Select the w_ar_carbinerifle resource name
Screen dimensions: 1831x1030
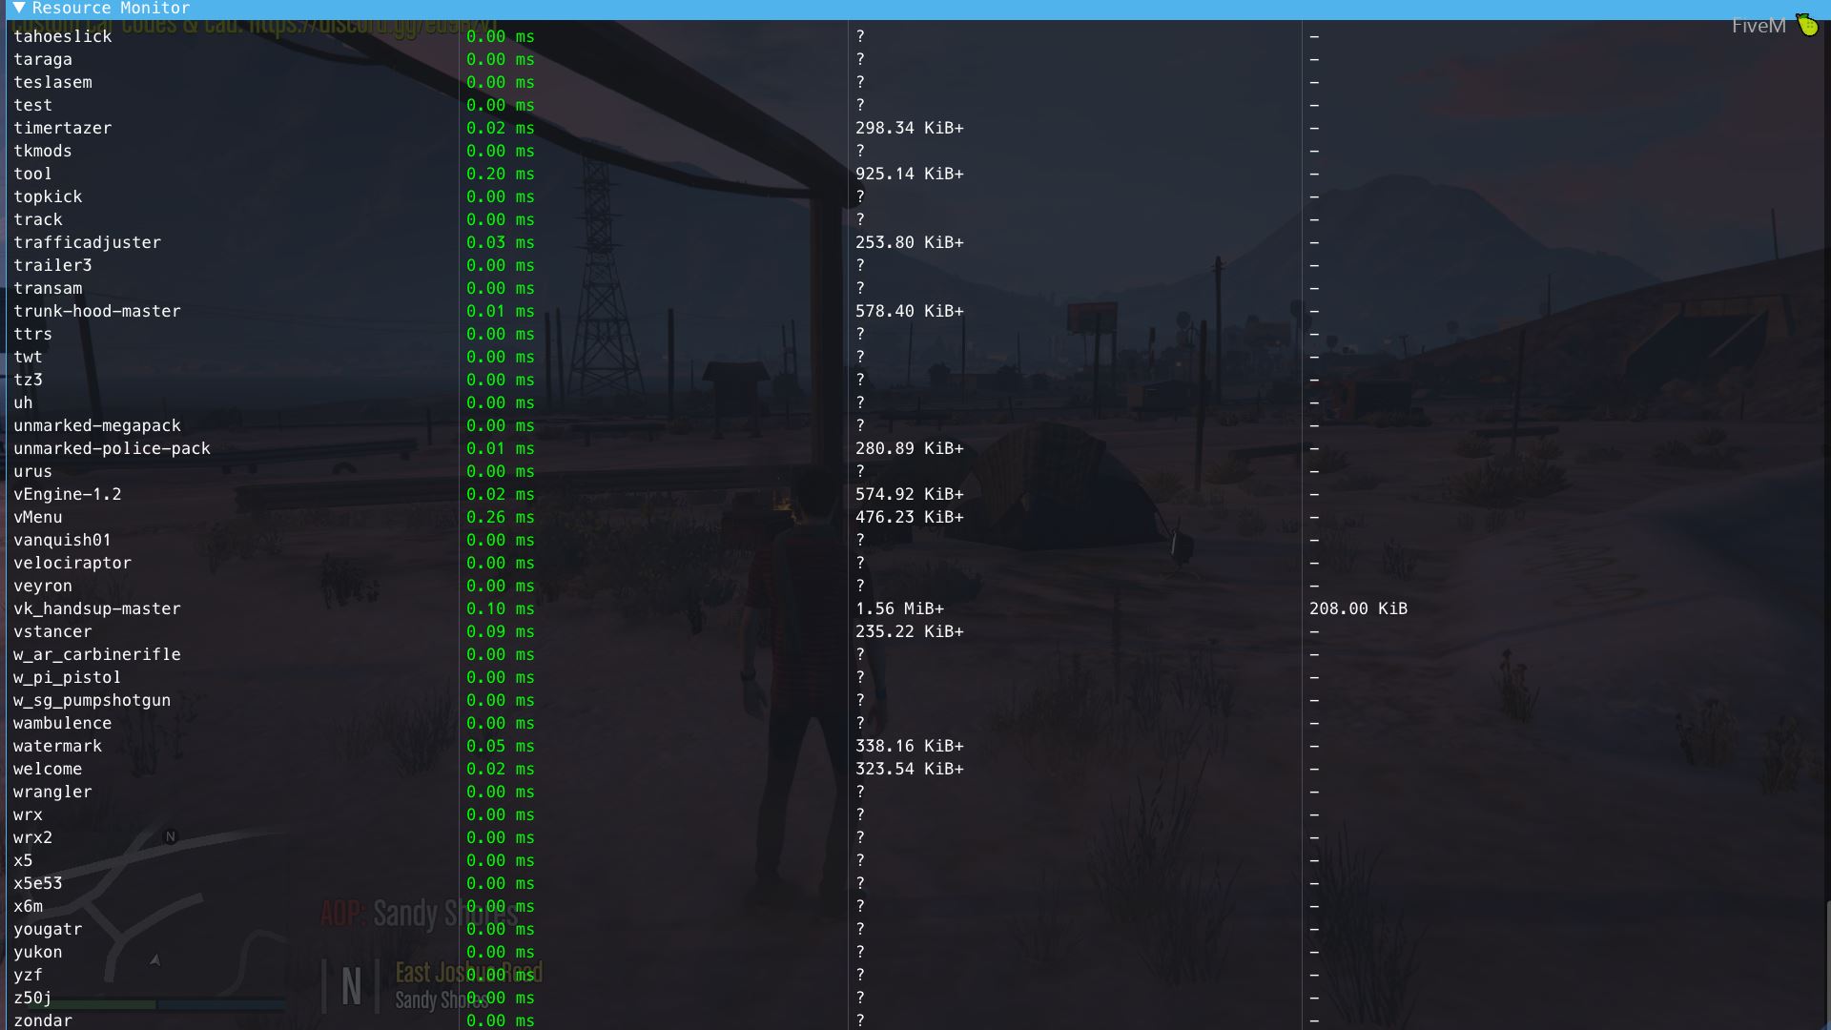[x=97, y=654]
